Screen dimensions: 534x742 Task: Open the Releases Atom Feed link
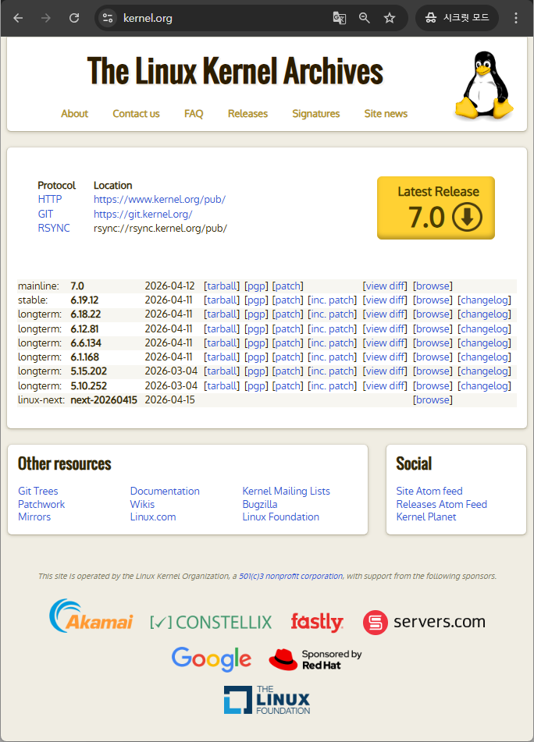(442, 505)
